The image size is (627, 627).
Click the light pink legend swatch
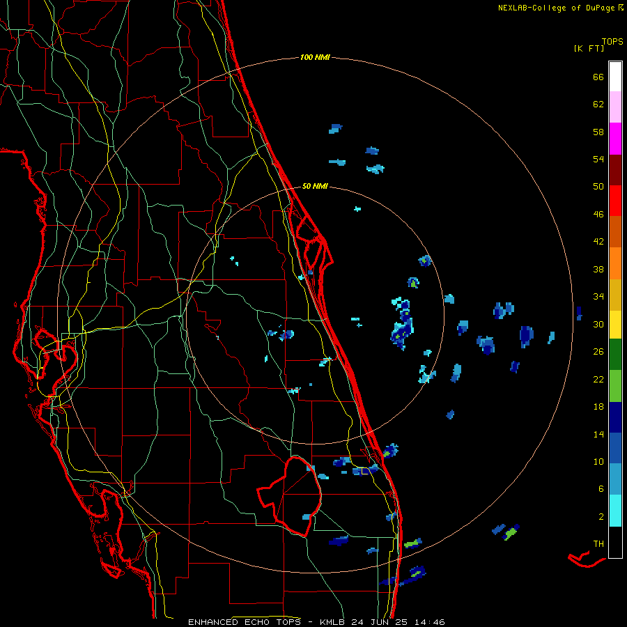click(615, 107)
